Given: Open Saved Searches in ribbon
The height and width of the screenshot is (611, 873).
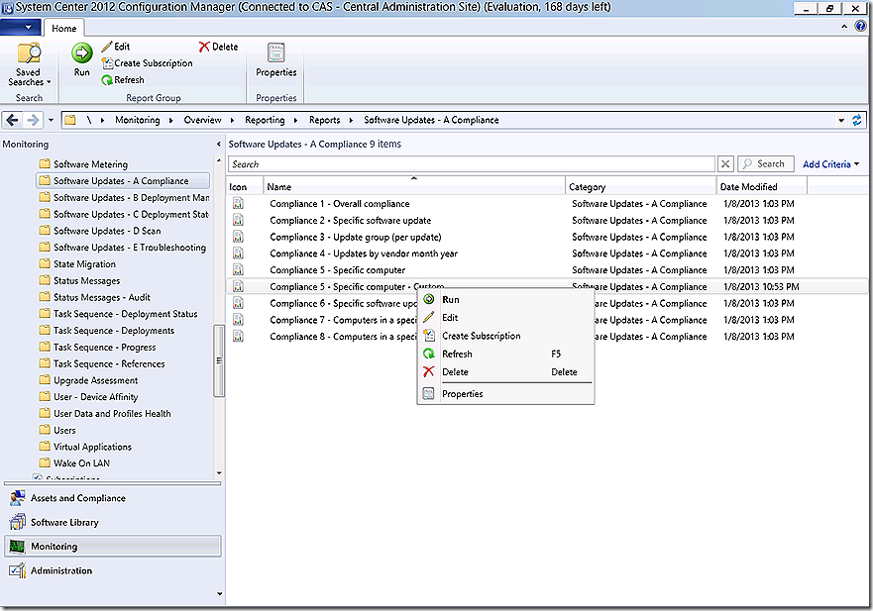Looking at the screenshot, I should click(29, 64).
